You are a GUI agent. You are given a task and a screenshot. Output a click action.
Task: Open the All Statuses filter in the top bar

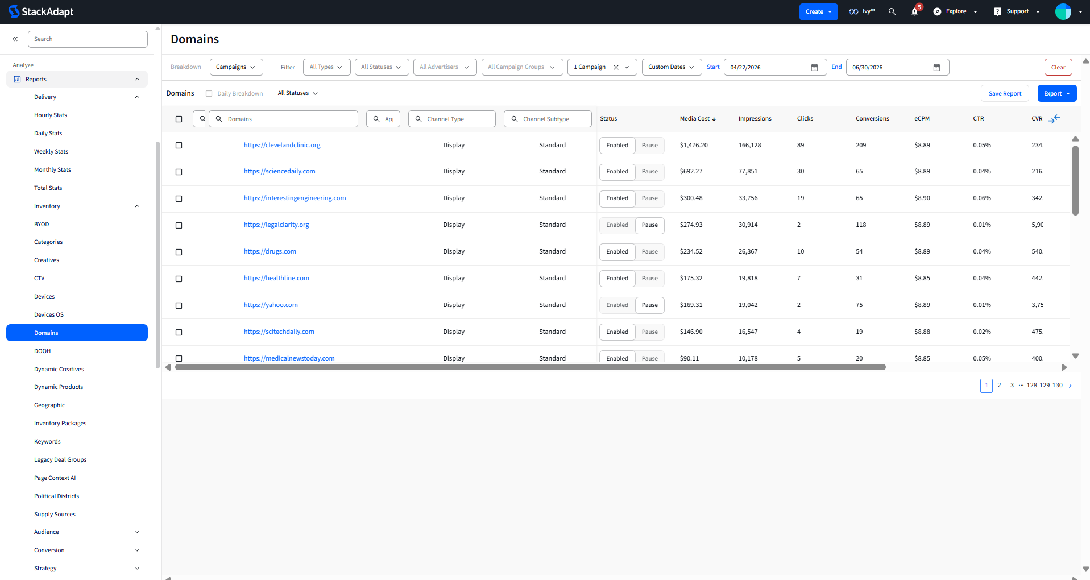[x=382, y=67]
